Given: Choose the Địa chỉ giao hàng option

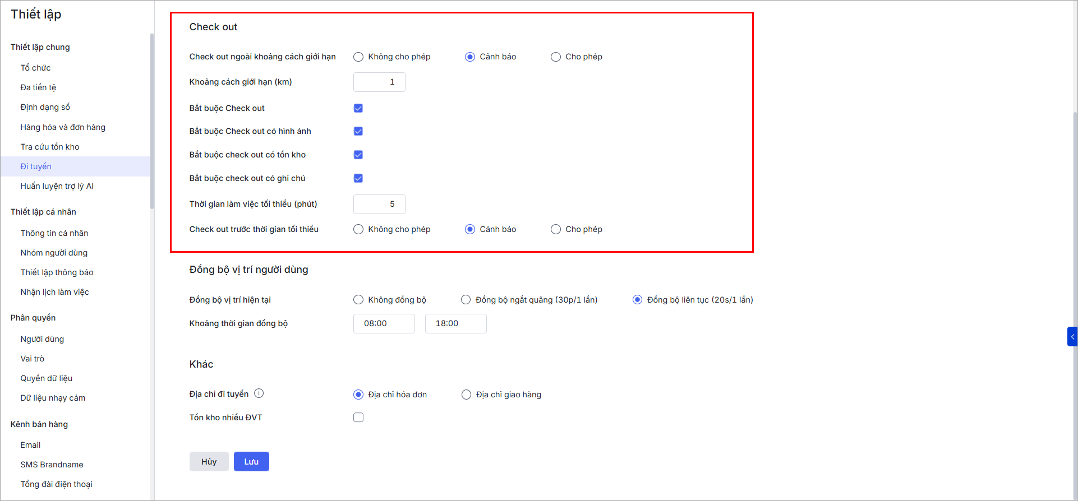Looking at the screenshot, I should (466, 395).
